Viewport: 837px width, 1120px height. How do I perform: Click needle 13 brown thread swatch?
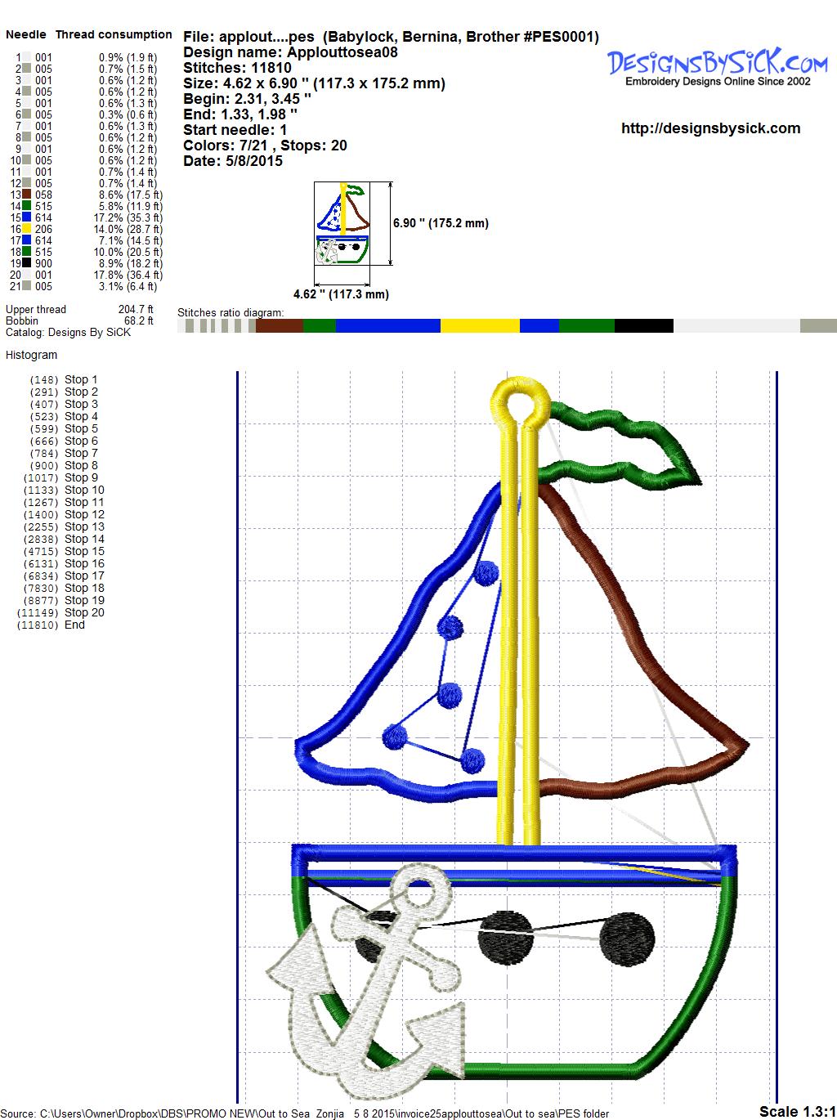pyautogui.click(x=27, y=195)
